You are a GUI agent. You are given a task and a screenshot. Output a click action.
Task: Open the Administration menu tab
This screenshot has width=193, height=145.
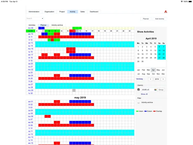(x=34, y=12)
